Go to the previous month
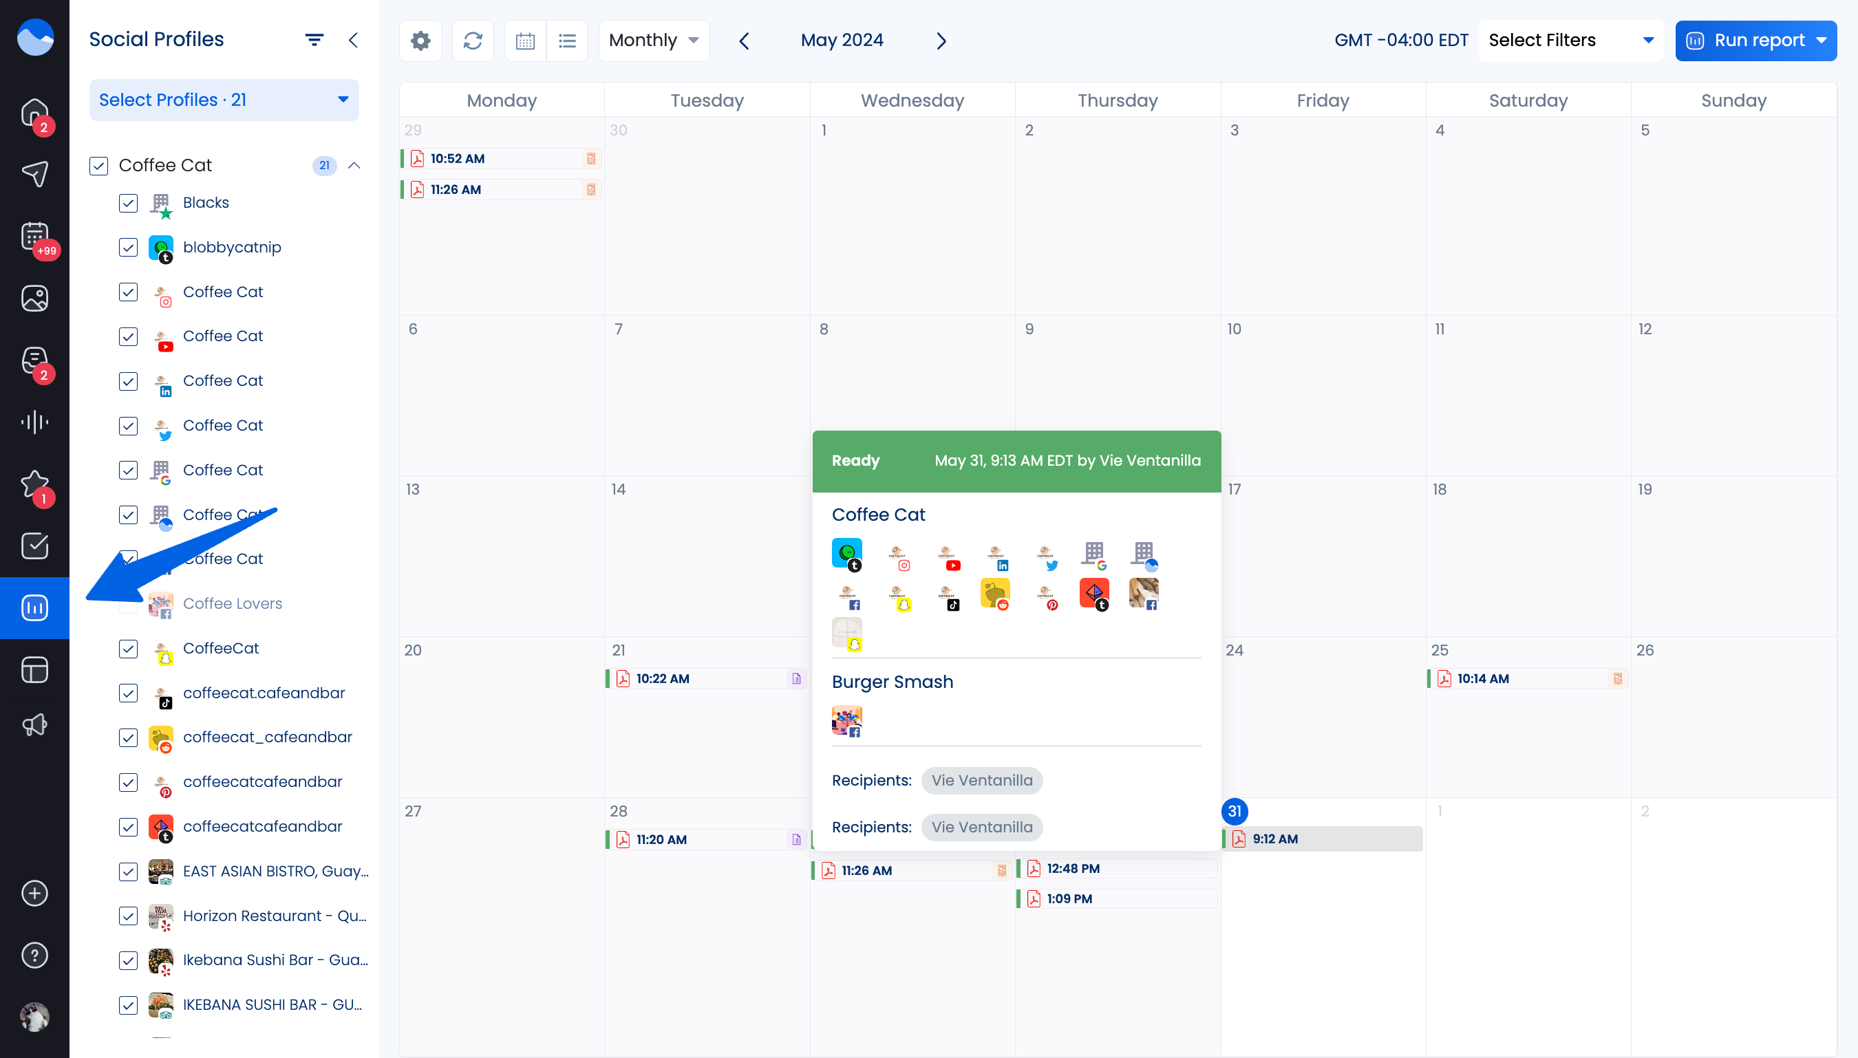 [x=745, y=41]
